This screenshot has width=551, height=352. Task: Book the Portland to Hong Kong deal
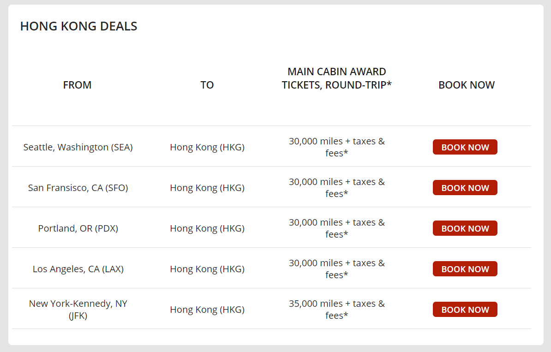click(x=465, y=228)
